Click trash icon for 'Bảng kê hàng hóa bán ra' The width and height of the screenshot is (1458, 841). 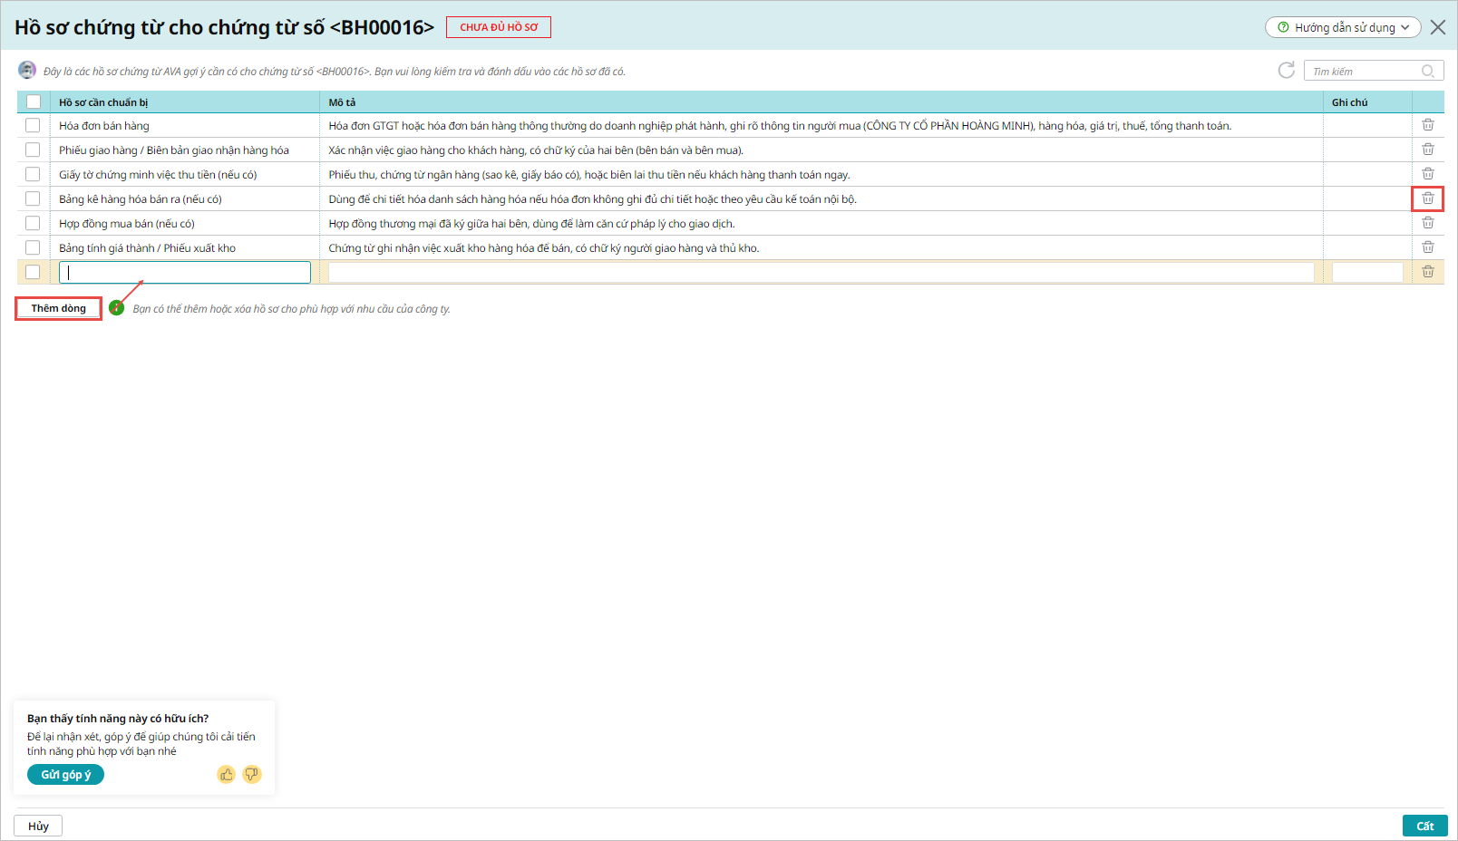(x=1427, y=198)
